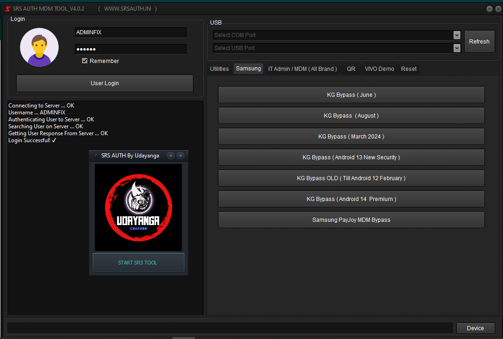
Task: Click the Device button at bottom right
Action: tap(475, 328)
